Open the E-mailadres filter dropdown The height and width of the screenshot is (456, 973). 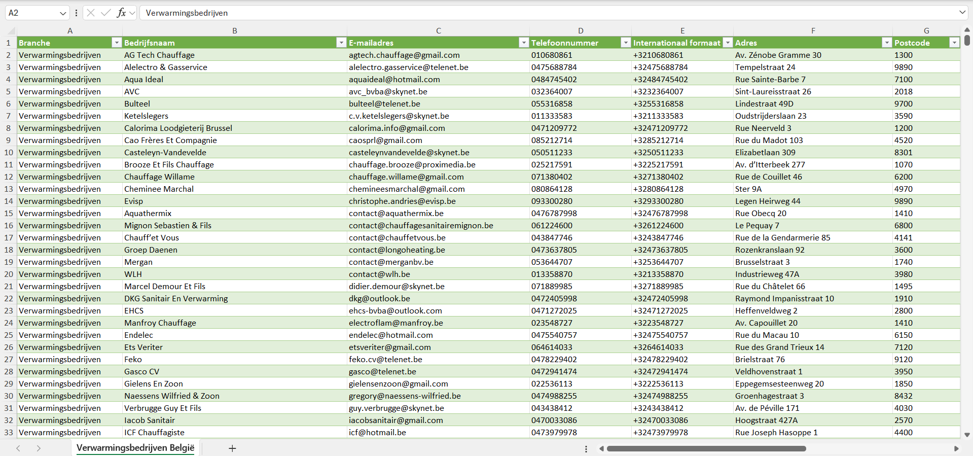click(x=524, y=43)
